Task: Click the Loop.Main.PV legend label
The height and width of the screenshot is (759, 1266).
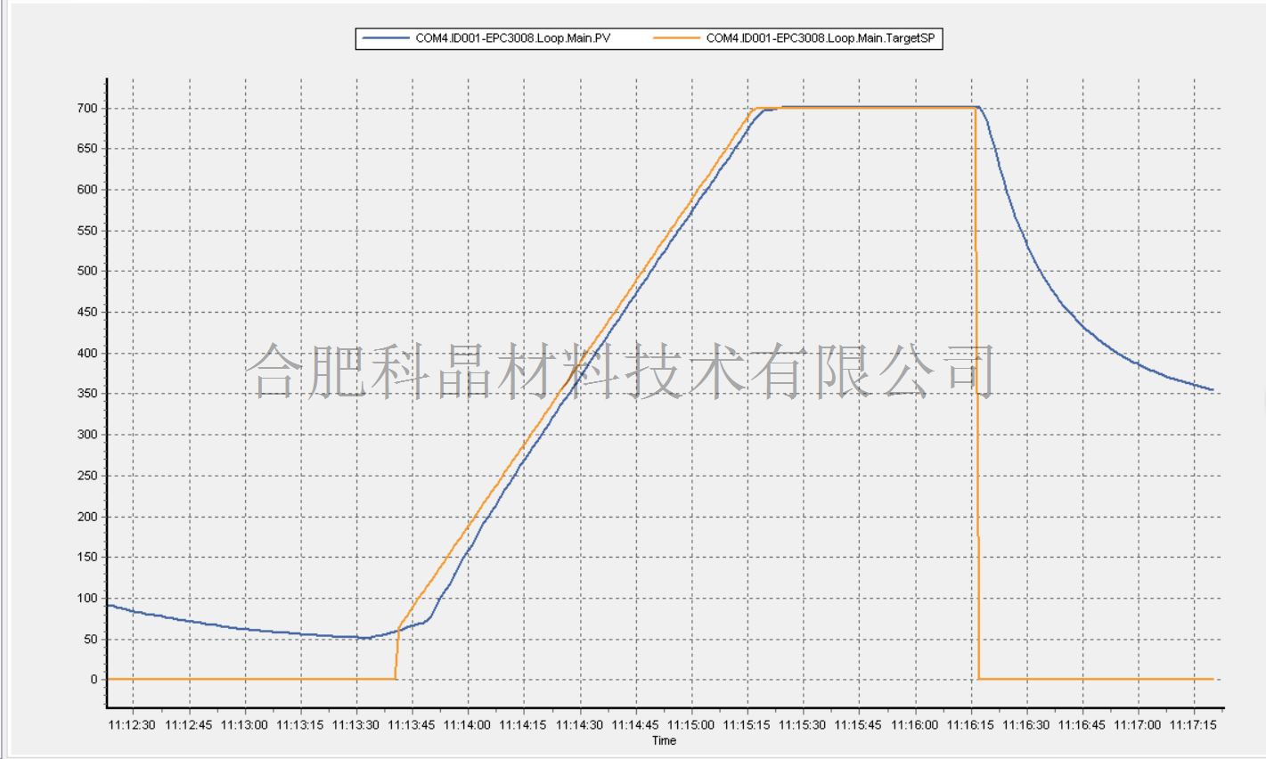Action: click(x=513, y=38)
